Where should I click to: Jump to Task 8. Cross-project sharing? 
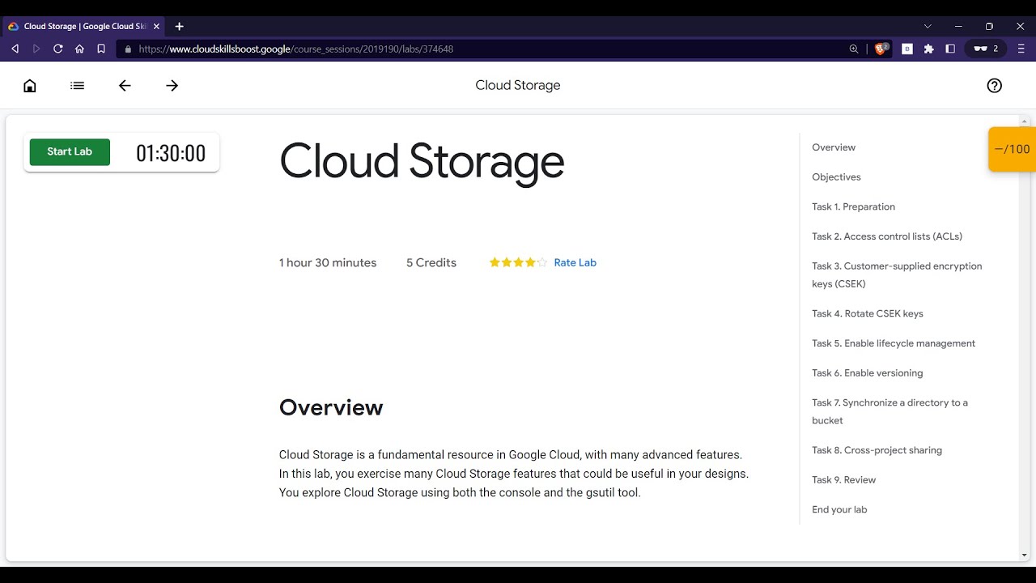coord(877,450)
